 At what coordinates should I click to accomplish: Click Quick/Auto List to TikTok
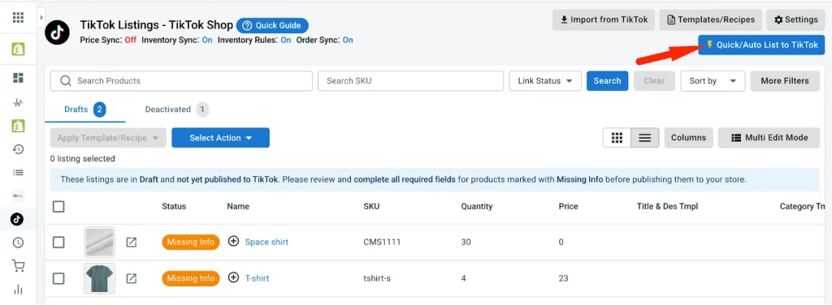(x=761, y=45)
